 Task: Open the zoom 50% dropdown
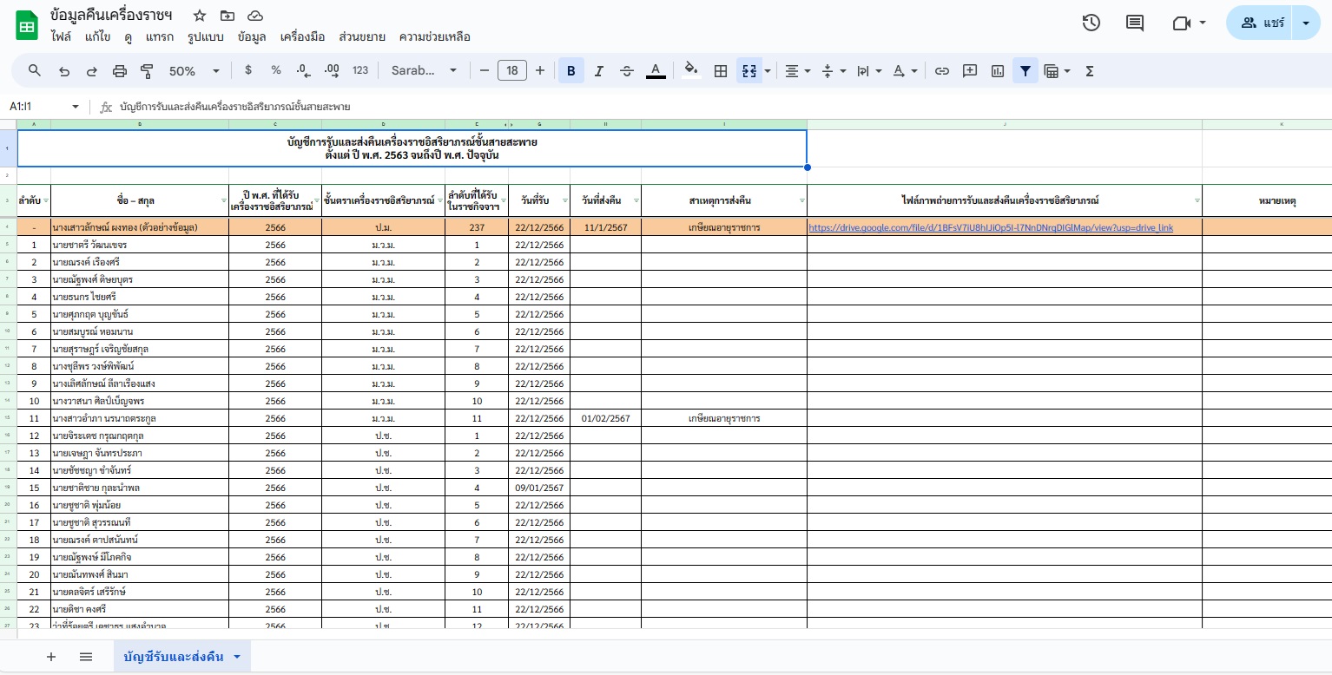click(194, 71)
